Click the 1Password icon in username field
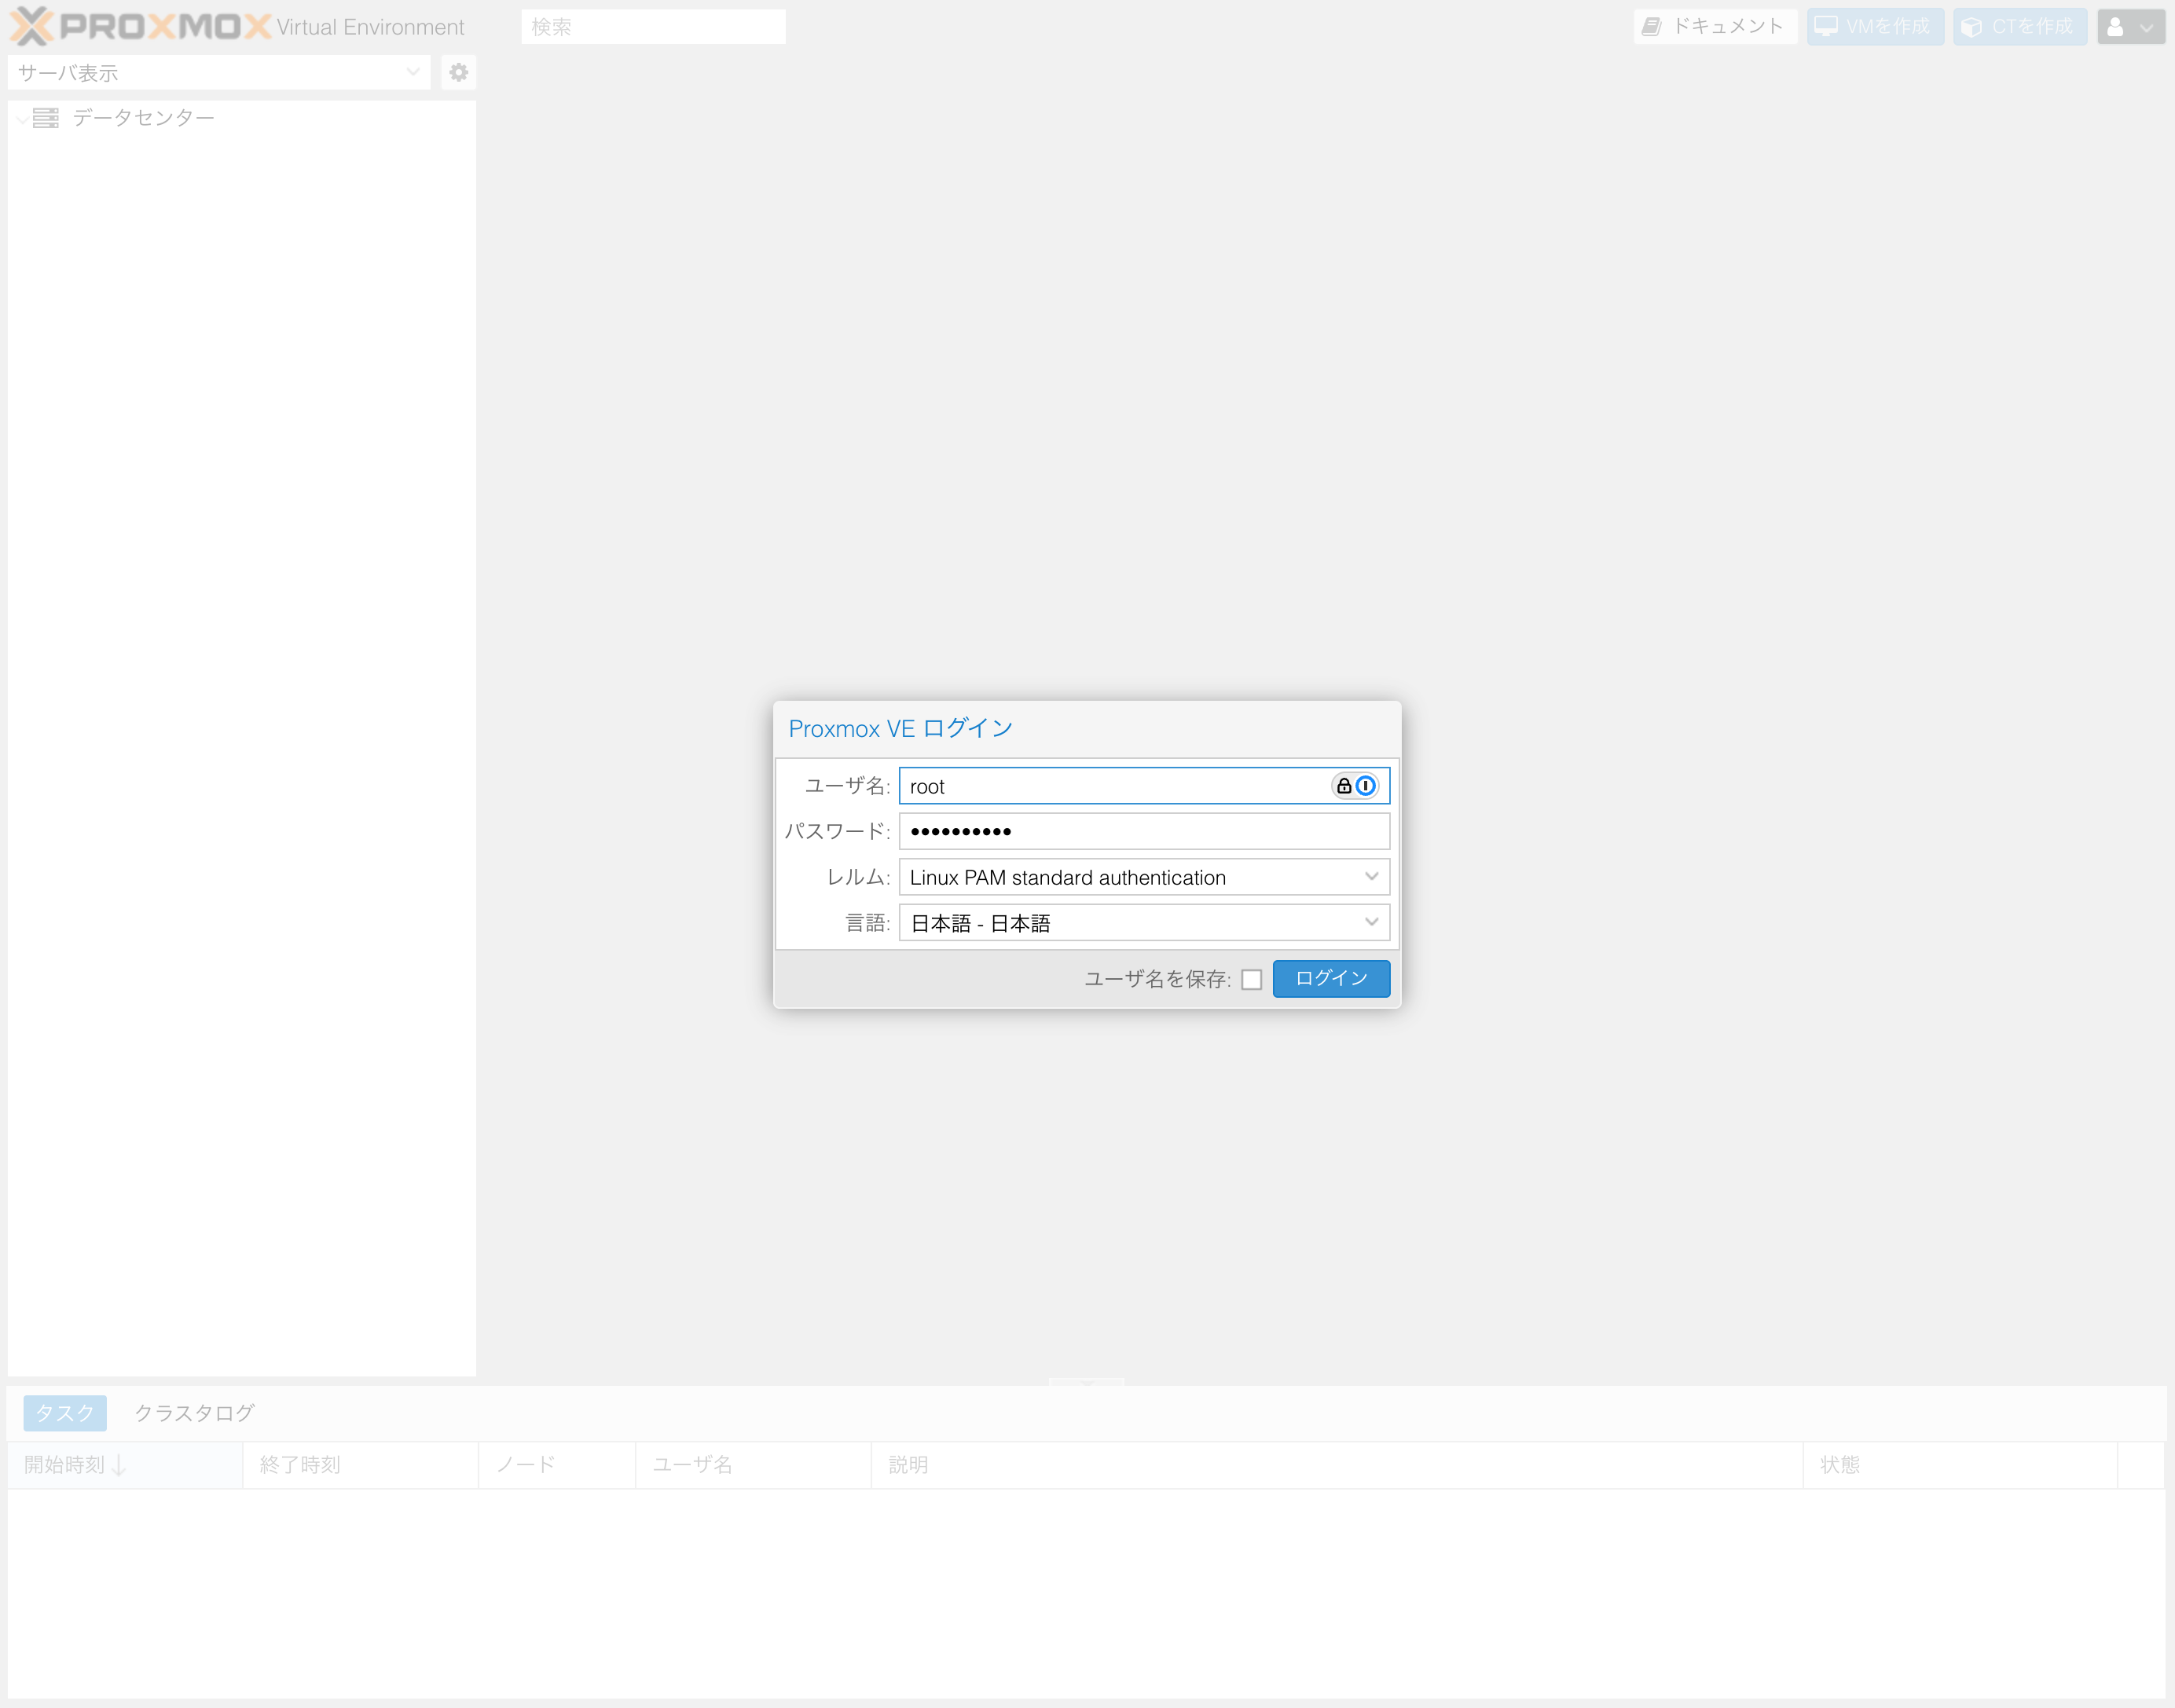The width and height of the screenshot is (2175, 1708). pyautogui.click(x=1365, y=786)
